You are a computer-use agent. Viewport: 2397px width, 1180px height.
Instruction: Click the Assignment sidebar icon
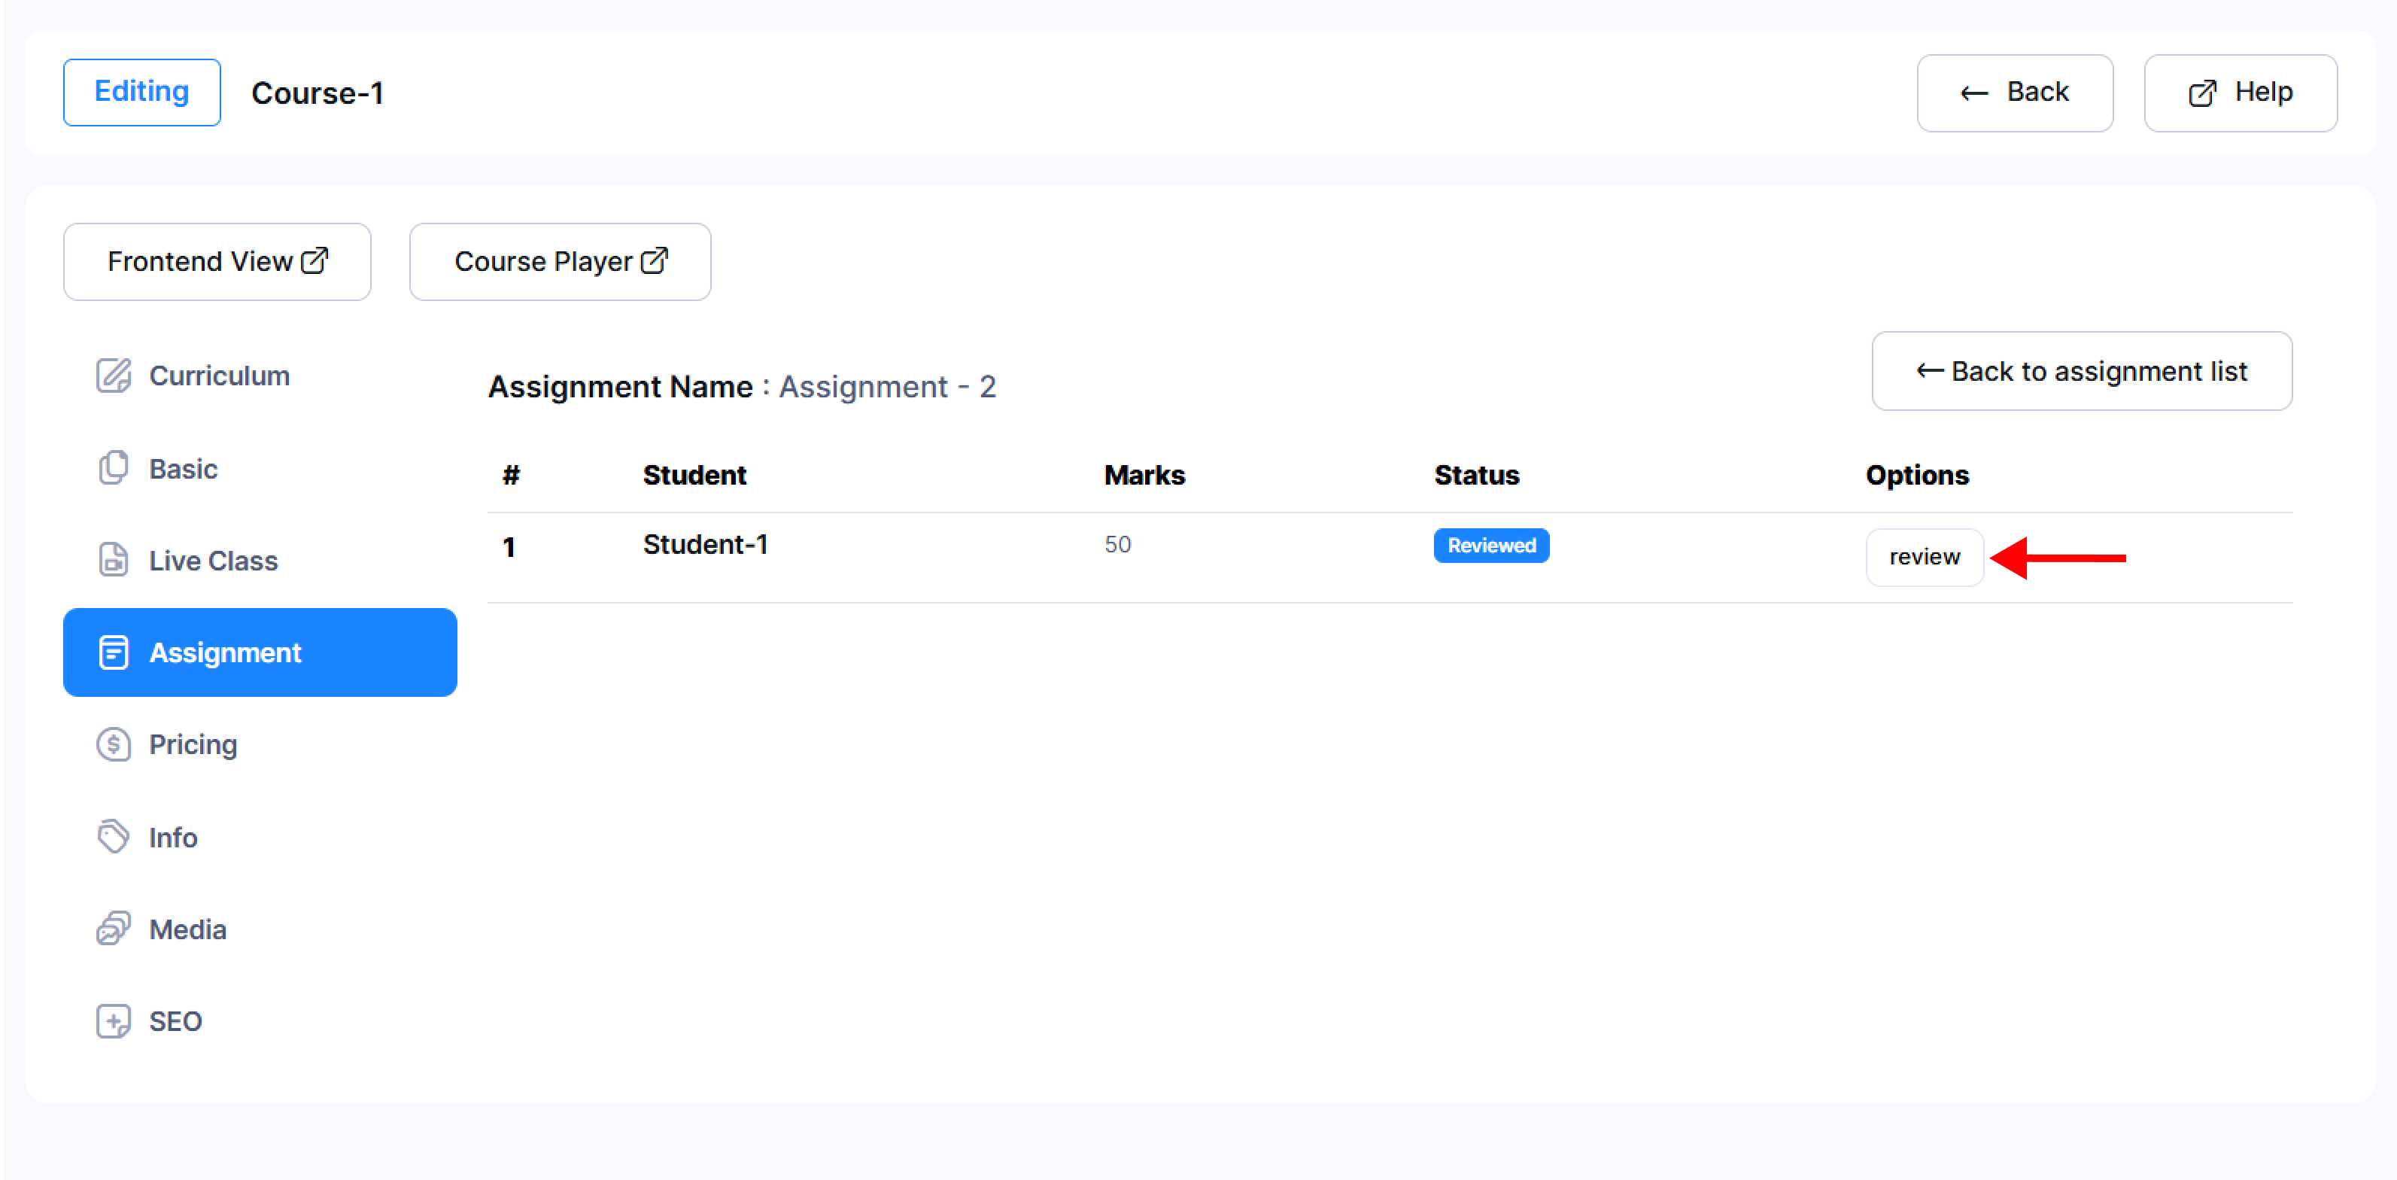point(114,652)
